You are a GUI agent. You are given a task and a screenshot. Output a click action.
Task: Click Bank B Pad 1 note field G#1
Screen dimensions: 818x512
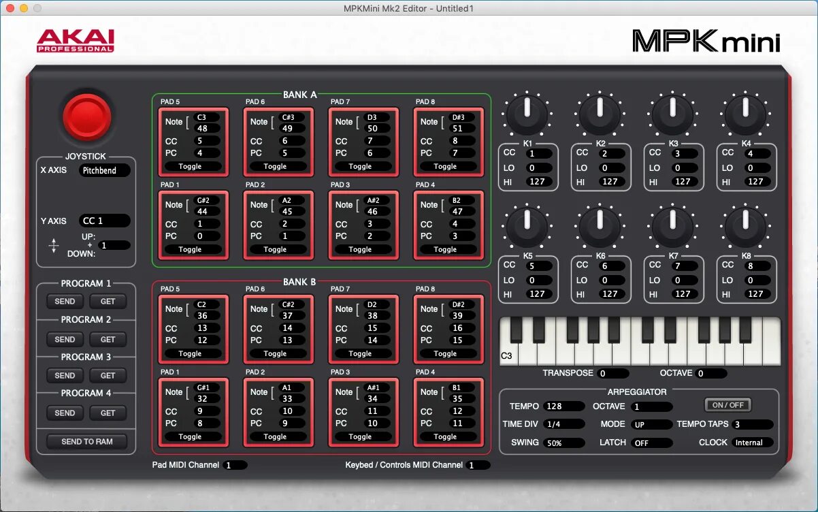[207, 387]
